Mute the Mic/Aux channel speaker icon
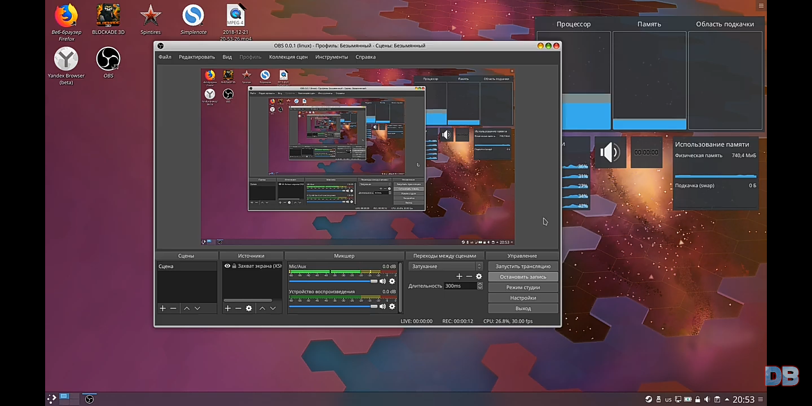812x406 pixels. [382, 281]
